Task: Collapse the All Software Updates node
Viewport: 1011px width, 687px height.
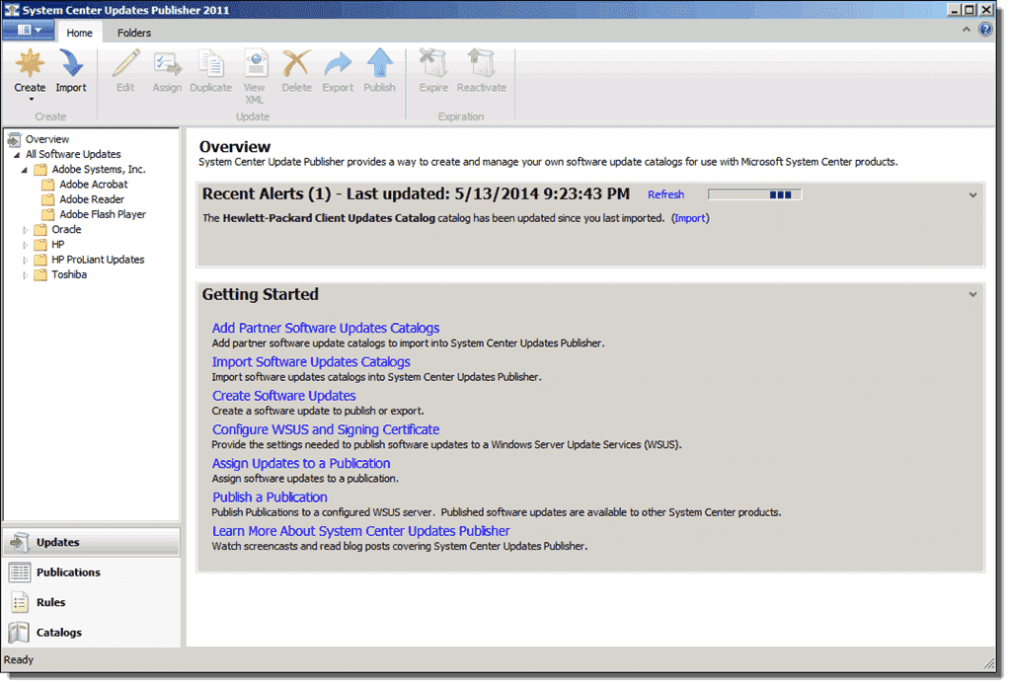Action: (x=17, y=155)
